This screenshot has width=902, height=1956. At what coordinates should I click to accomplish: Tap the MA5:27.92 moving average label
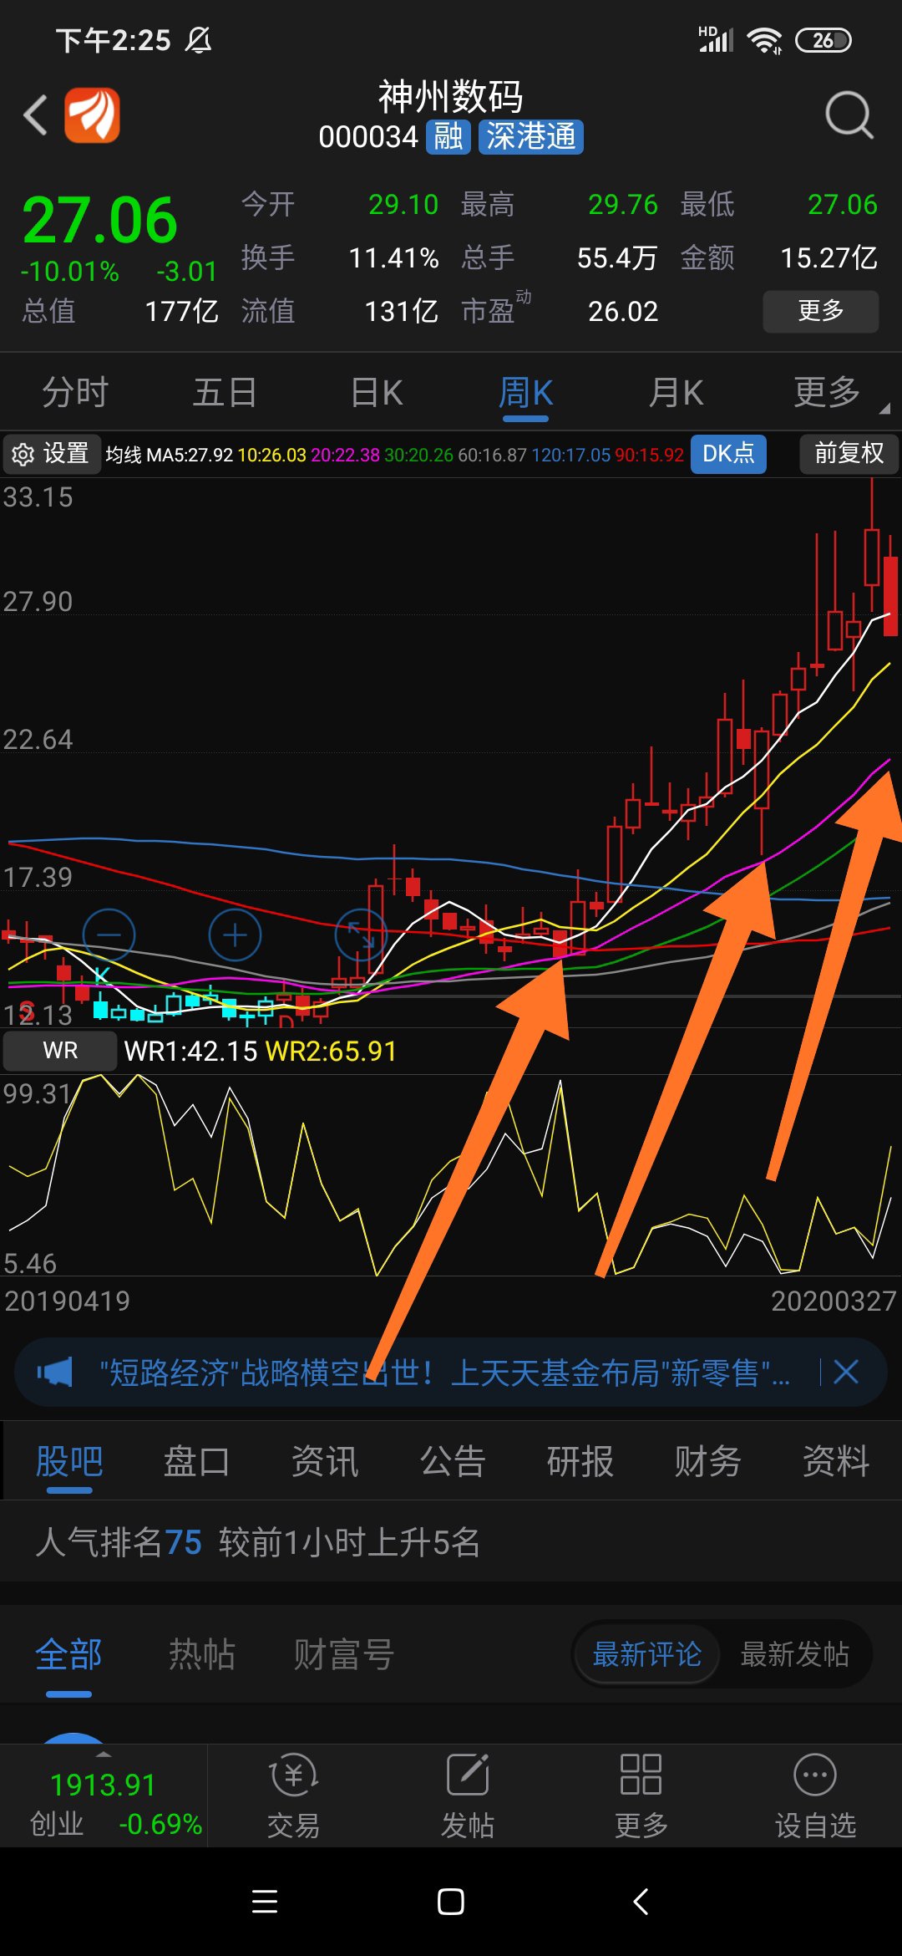190,455
